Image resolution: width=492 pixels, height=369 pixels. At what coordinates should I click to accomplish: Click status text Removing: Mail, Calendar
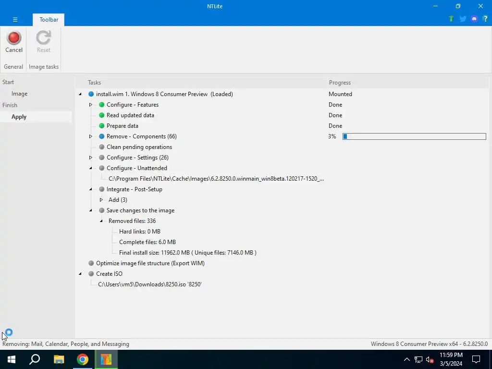coord(66,344)
